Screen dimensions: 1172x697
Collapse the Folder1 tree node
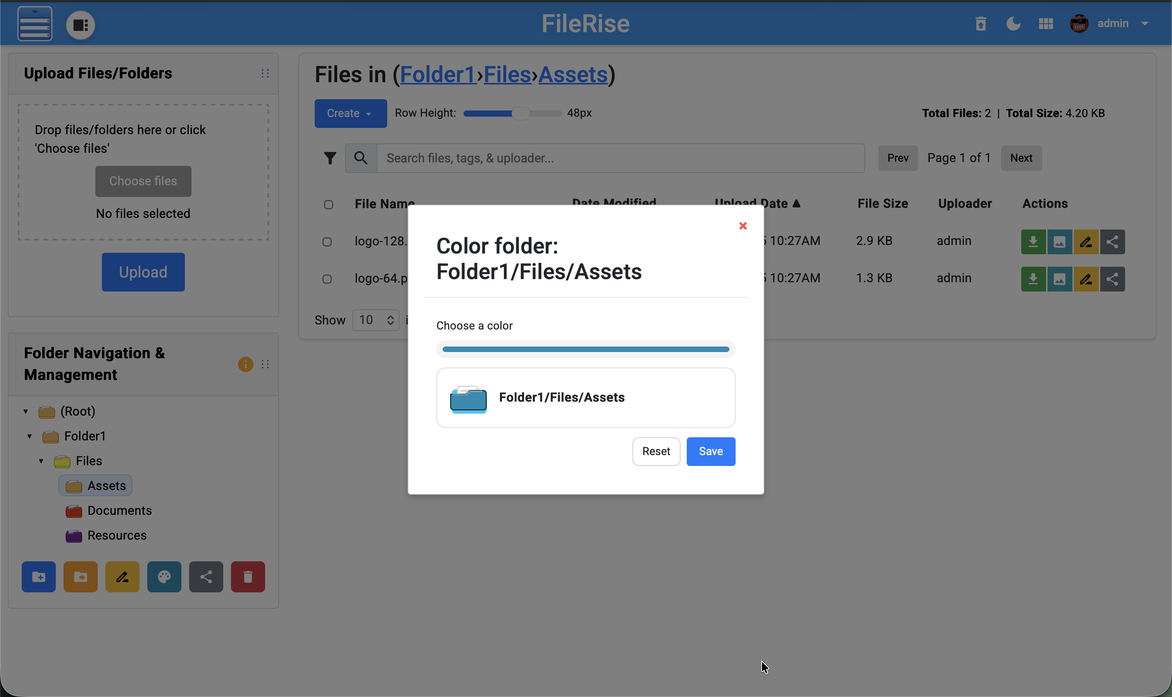click(29, 436)
